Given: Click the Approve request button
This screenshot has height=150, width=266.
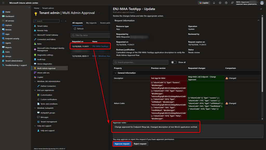Looking at the screenshot, I should click(x=122, y=144).
